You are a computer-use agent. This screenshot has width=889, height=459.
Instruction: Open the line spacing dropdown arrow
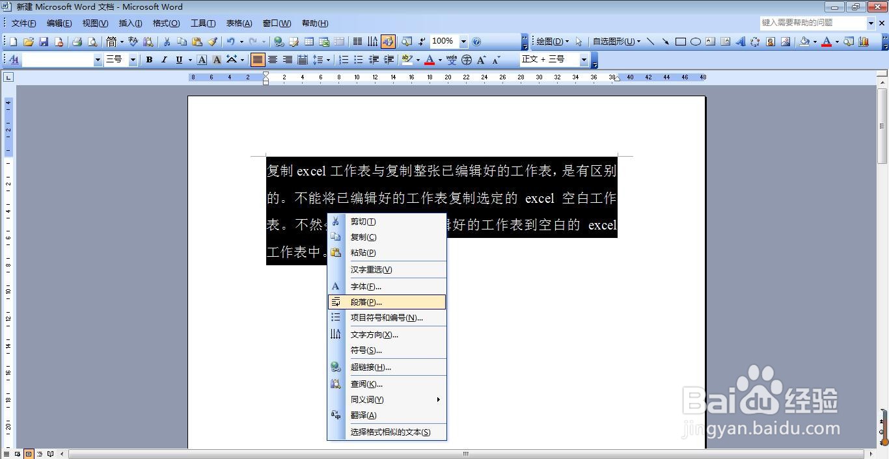tap(329, 60)
